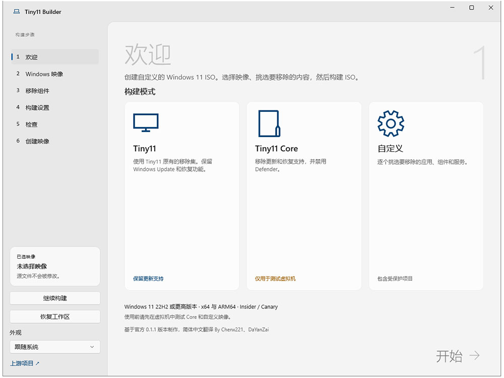This screenshot has width=504, height=378.
Task: Click the arrow icon next to 开始
Action: [474, 355]
